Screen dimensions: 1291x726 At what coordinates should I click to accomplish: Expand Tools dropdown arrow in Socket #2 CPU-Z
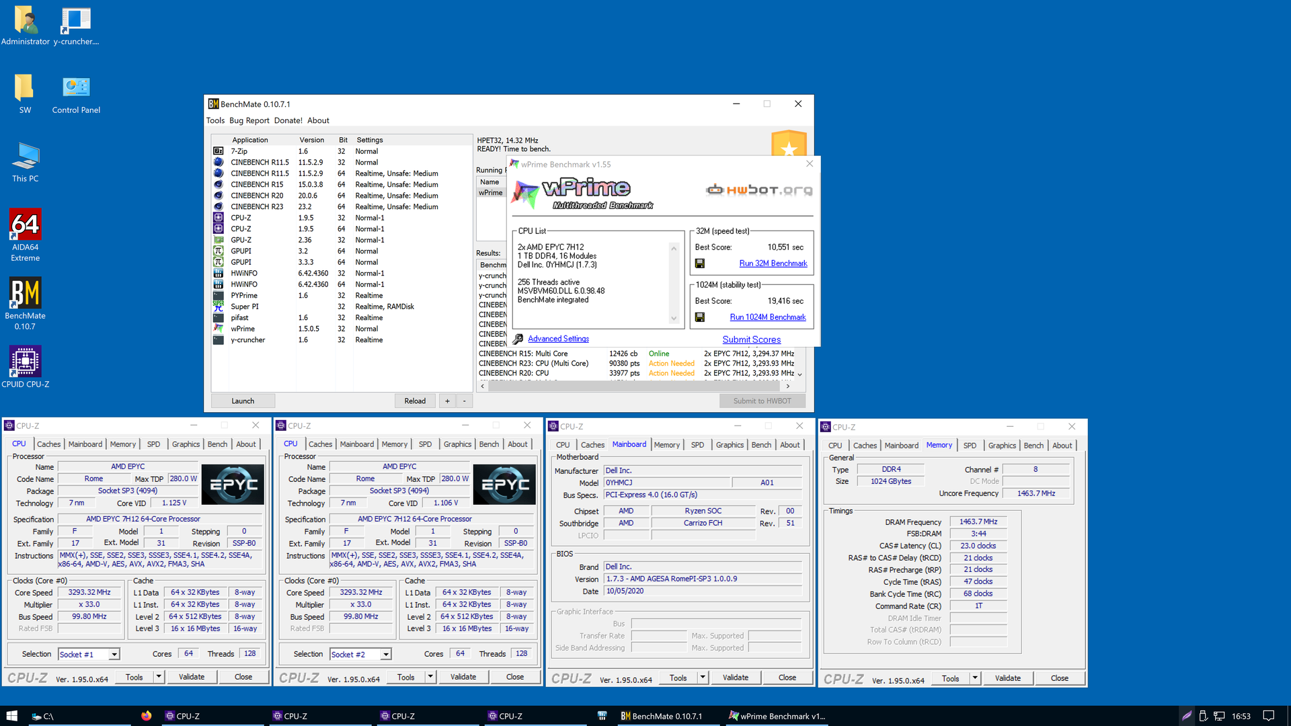[x=430, y=677]
